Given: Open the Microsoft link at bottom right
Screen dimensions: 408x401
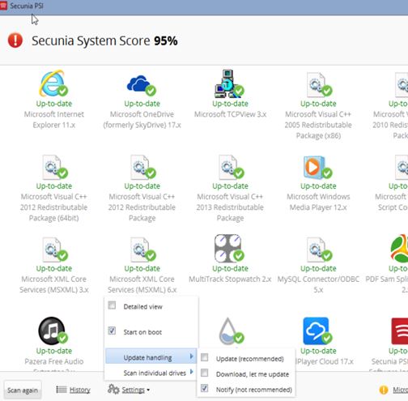Looking at the screenshot, I should pyautogui.click(x=401, y=390).
